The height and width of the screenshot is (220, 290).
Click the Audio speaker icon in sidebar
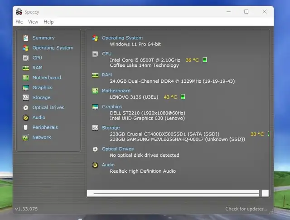click(x=26, y=118)
